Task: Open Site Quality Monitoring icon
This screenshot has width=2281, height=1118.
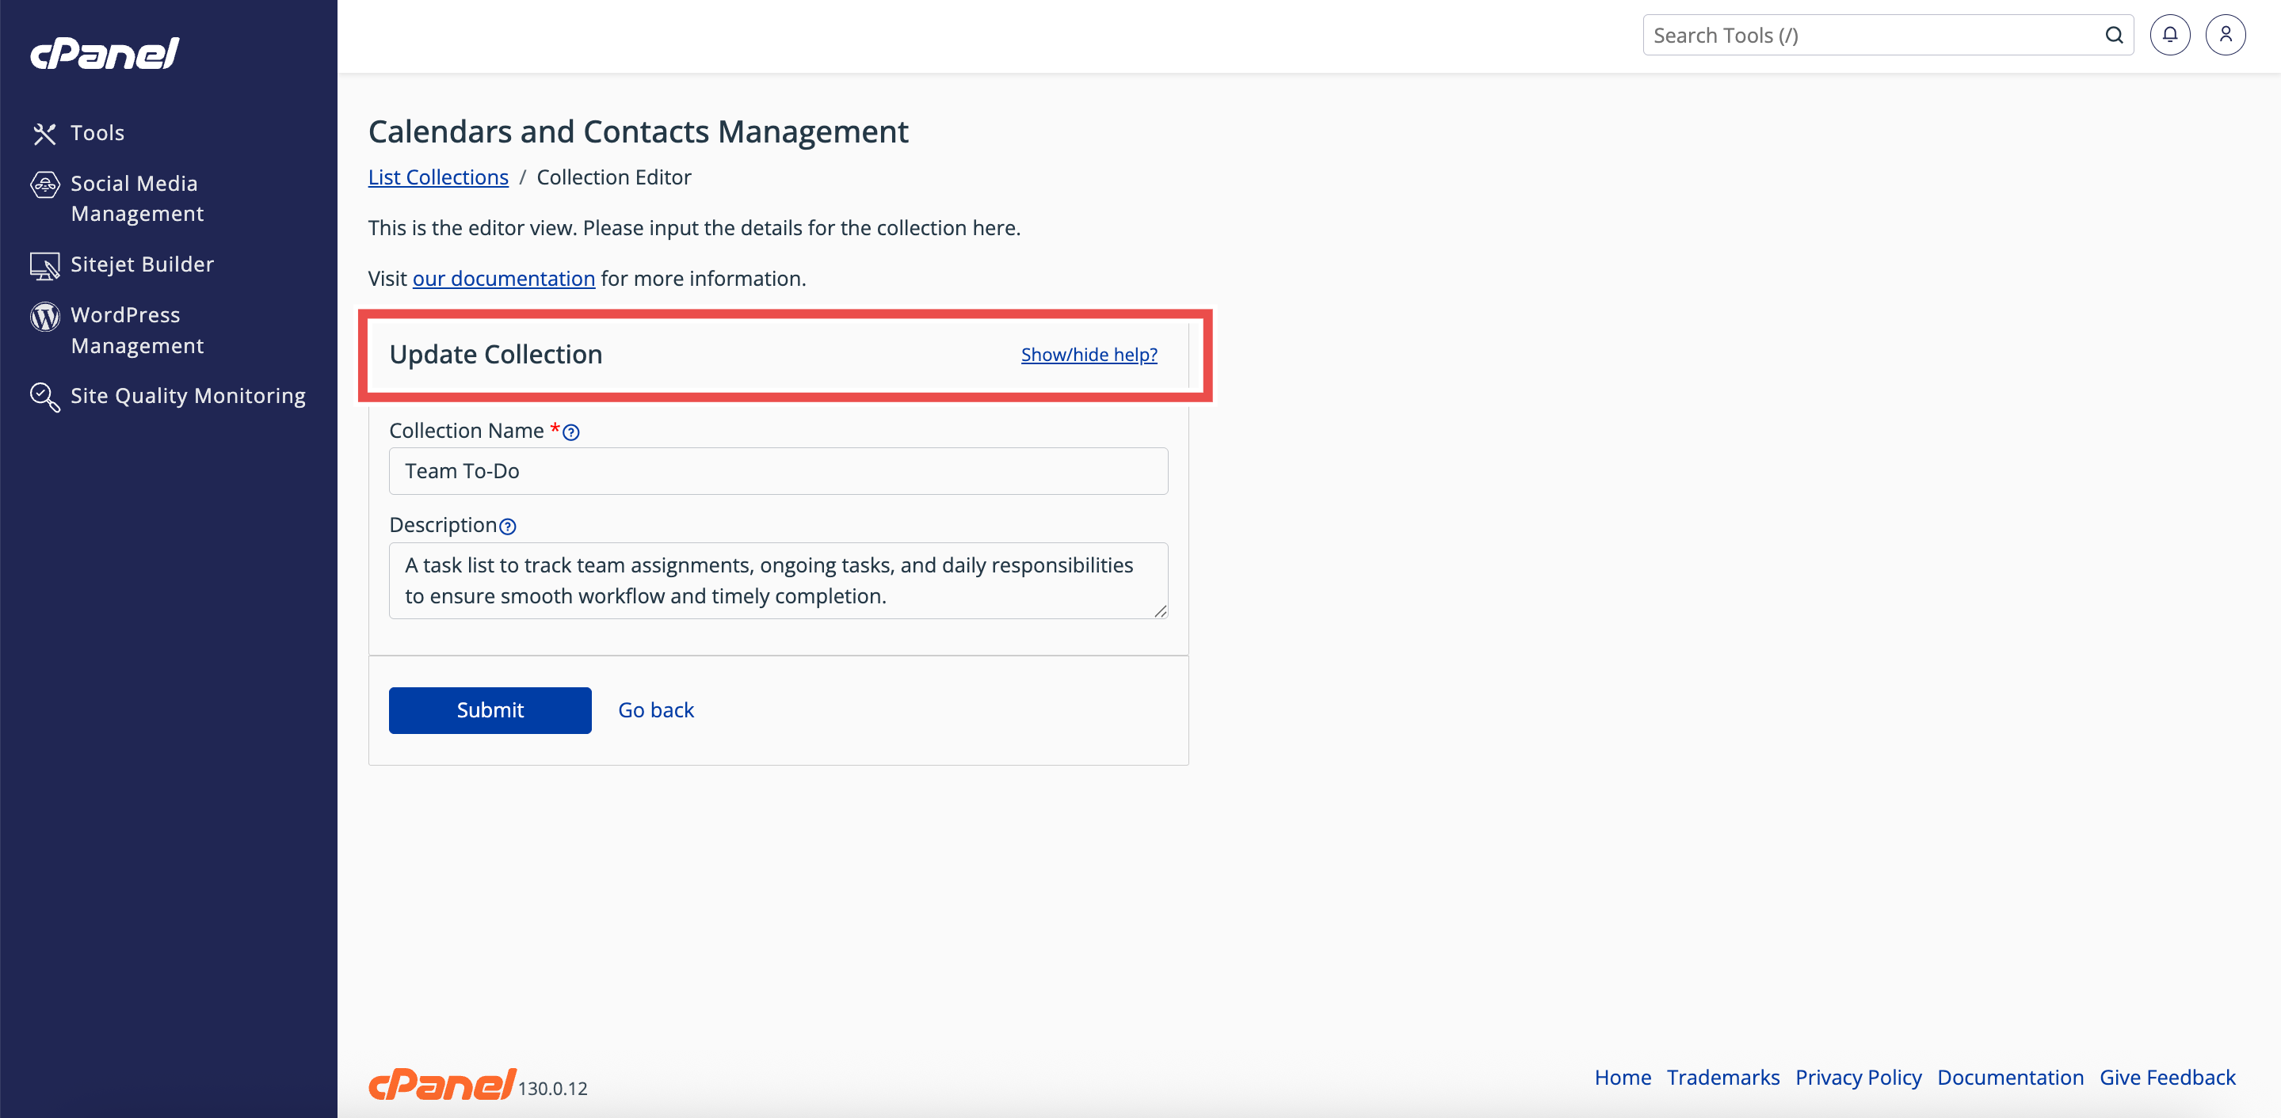Action: [x=44, y=396]
